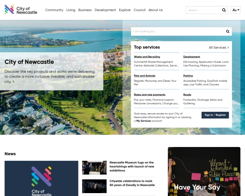Image resolution: width=245 pixels, height=196 pixels.
Task: Click the City of Newcastle hero heading
Action: tap(29, 62)
